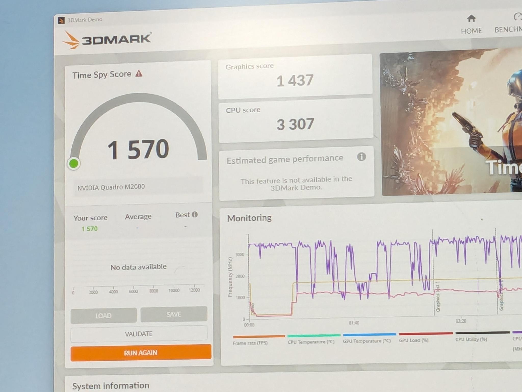522x392 pixels.
Task: Click the home house icon
Action: coord(471,18)
